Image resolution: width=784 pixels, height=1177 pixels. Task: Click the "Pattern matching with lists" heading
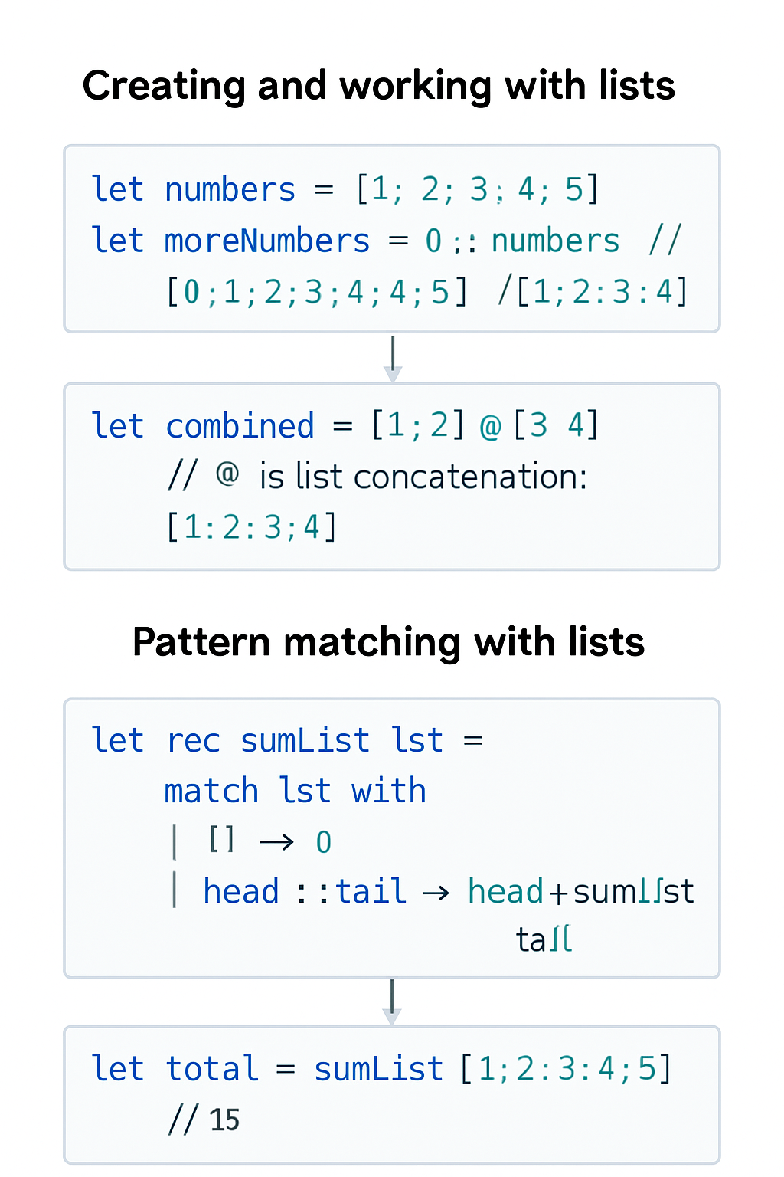click(x=388, y=642)
